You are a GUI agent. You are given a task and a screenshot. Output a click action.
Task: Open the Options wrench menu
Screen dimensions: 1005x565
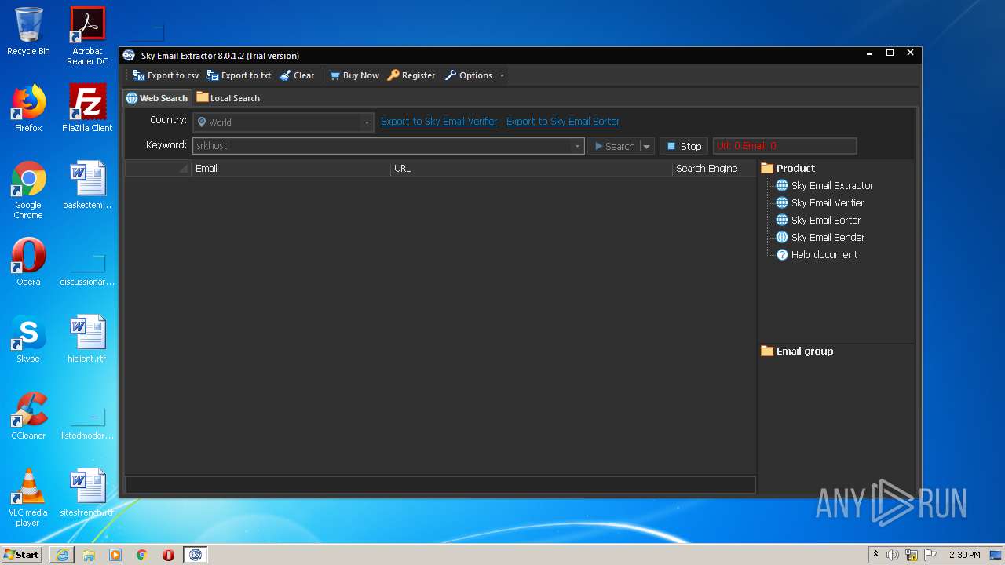click(x=469, y=75)
